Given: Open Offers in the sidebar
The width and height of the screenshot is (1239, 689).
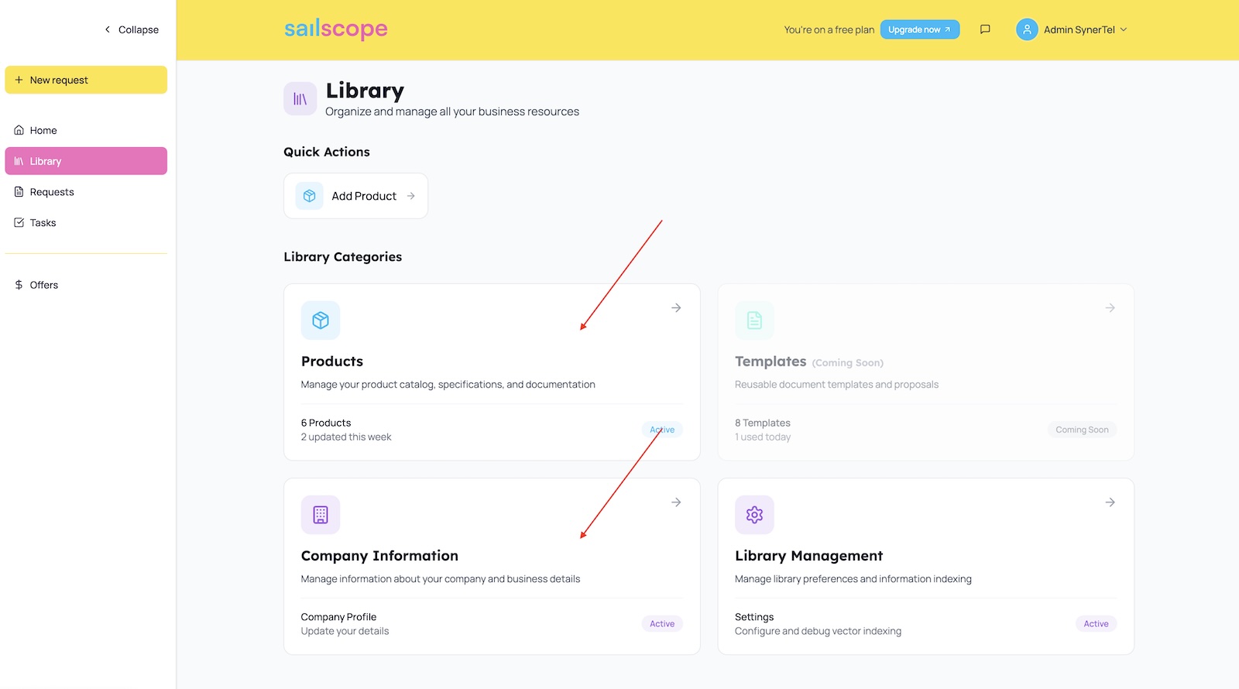Looking at the screenshot, I should tap(44, 285).
